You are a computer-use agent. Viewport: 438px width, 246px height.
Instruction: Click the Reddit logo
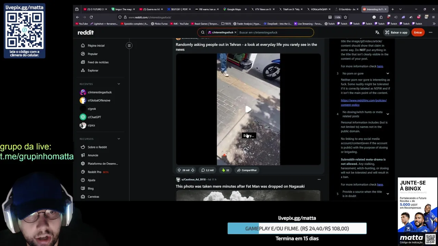tap(86, 32)
